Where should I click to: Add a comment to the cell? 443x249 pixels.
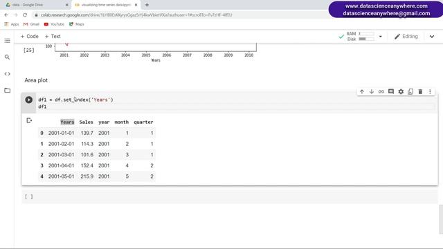coord(391,91)
